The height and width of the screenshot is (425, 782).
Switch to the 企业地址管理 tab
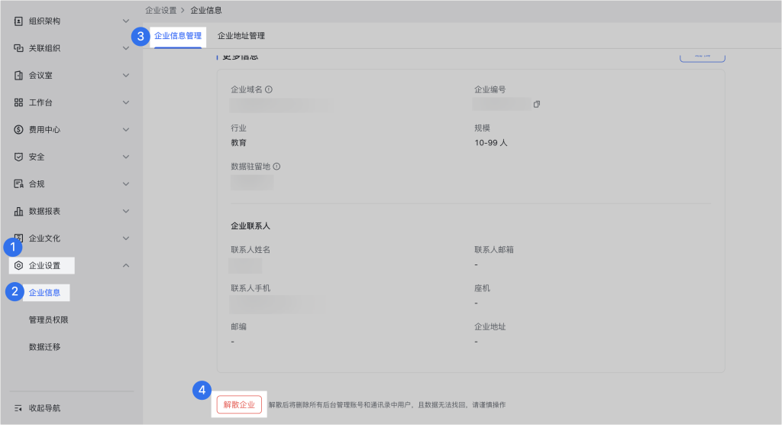point(241,36)
